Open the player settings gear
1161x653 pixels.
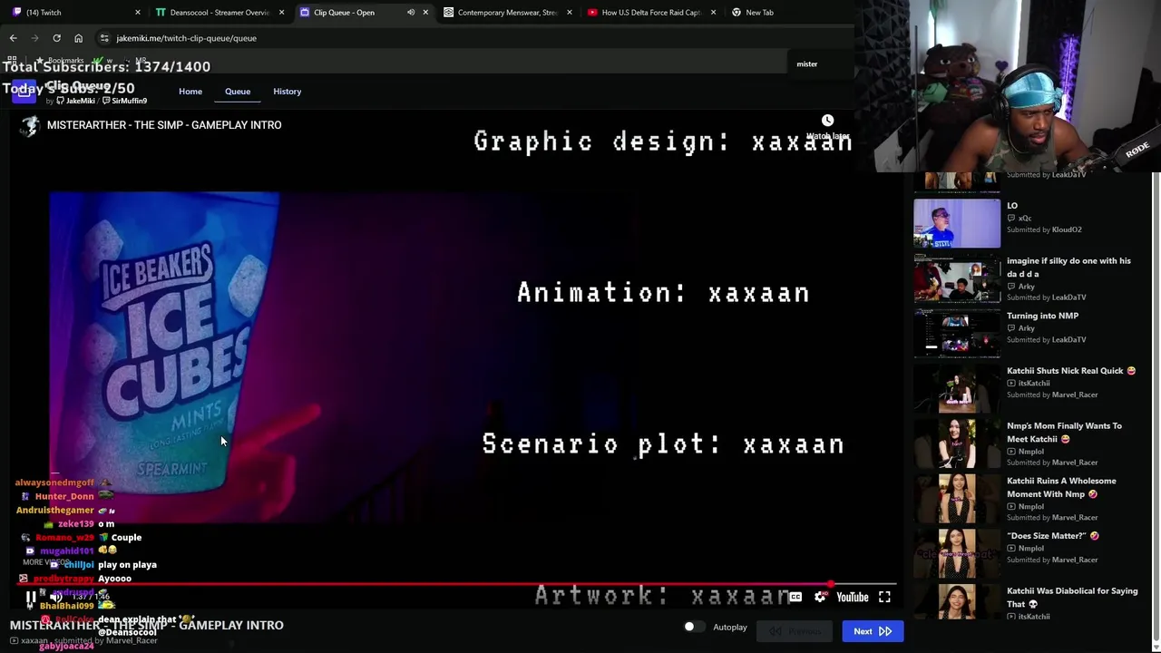tap(820, 597)
